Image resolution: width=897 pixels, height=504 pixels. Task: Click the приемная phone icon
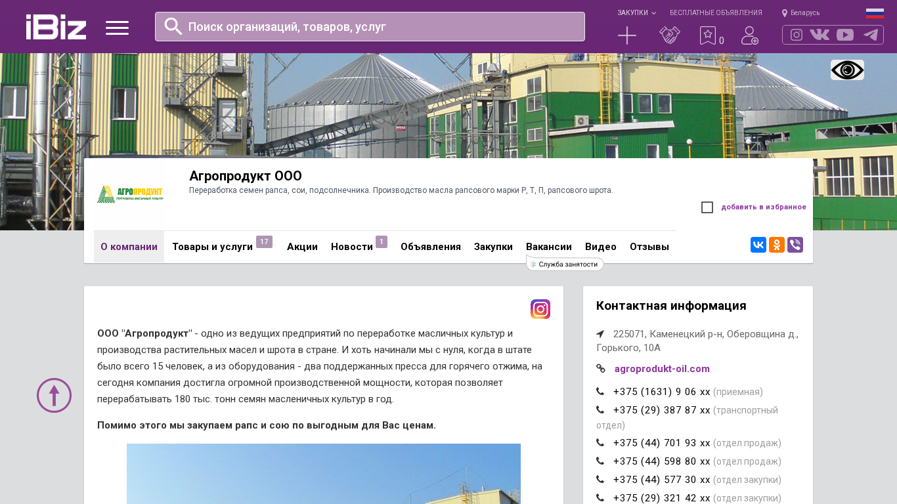(600, 392)
